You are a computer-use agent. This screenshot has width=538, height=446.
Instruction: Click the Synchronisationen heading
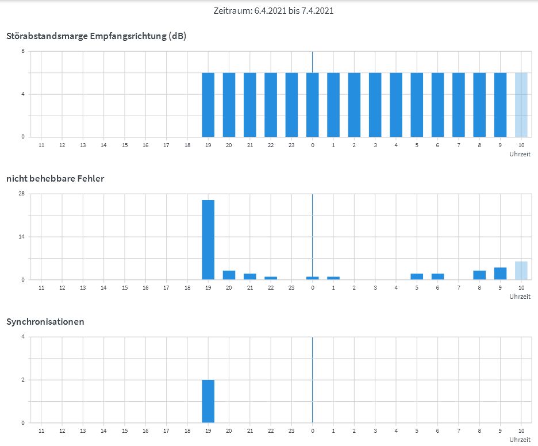(x=45, y=321)
